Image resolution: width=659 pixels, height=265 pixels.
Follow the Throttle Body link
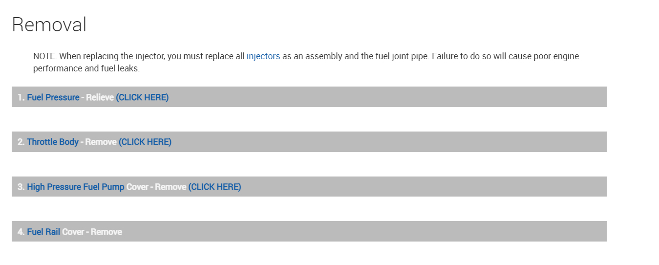click(52, 142)
